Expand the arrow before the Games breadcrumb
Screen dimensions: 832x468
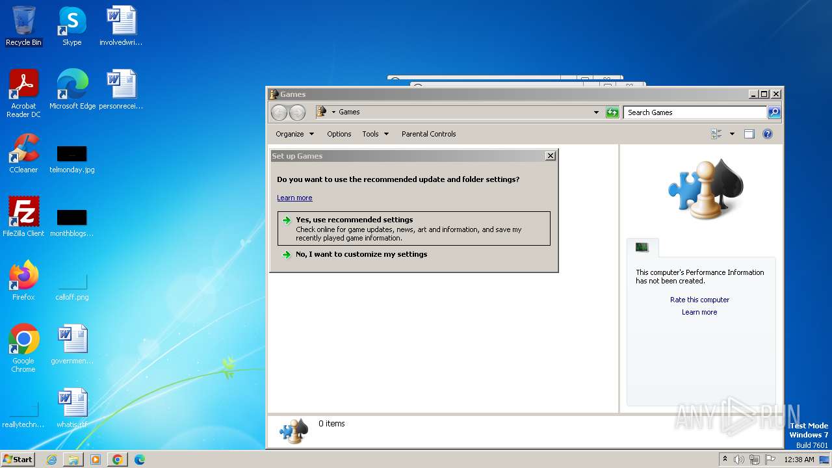click(x=333, y=112)
